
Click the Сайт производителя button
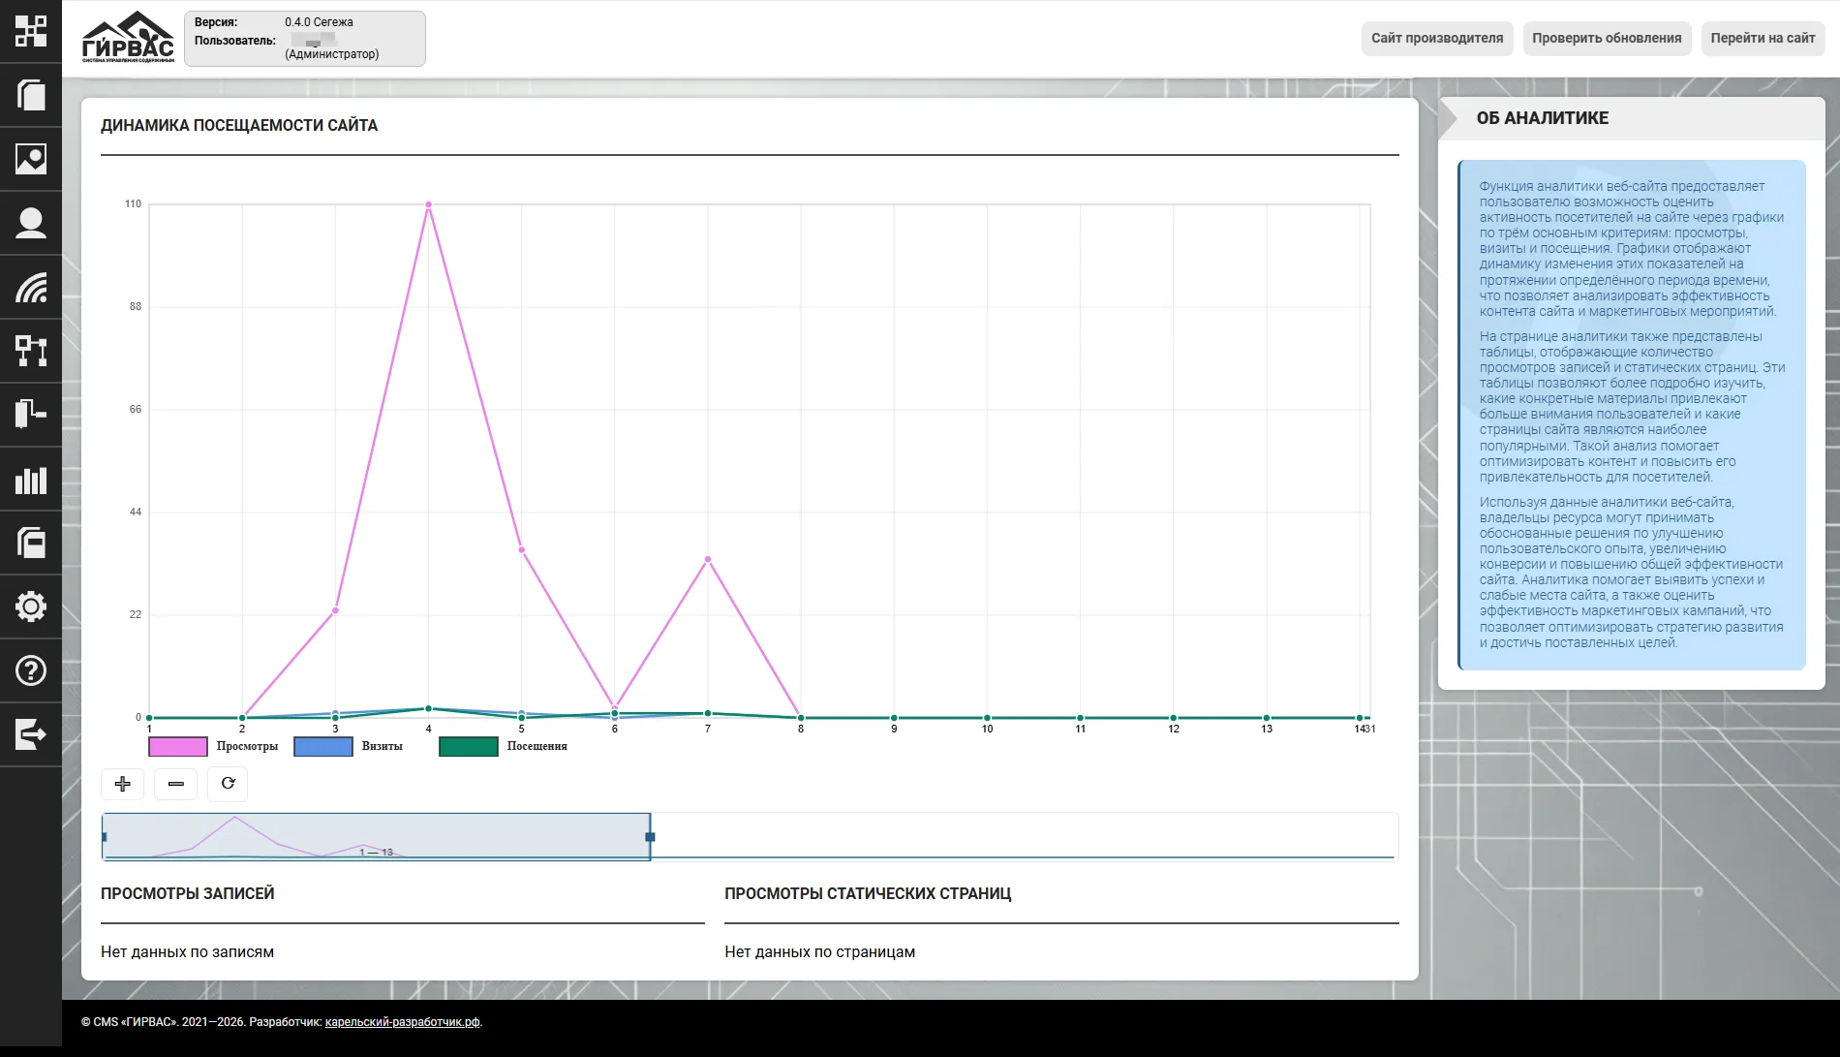(x=1437, y=39)
